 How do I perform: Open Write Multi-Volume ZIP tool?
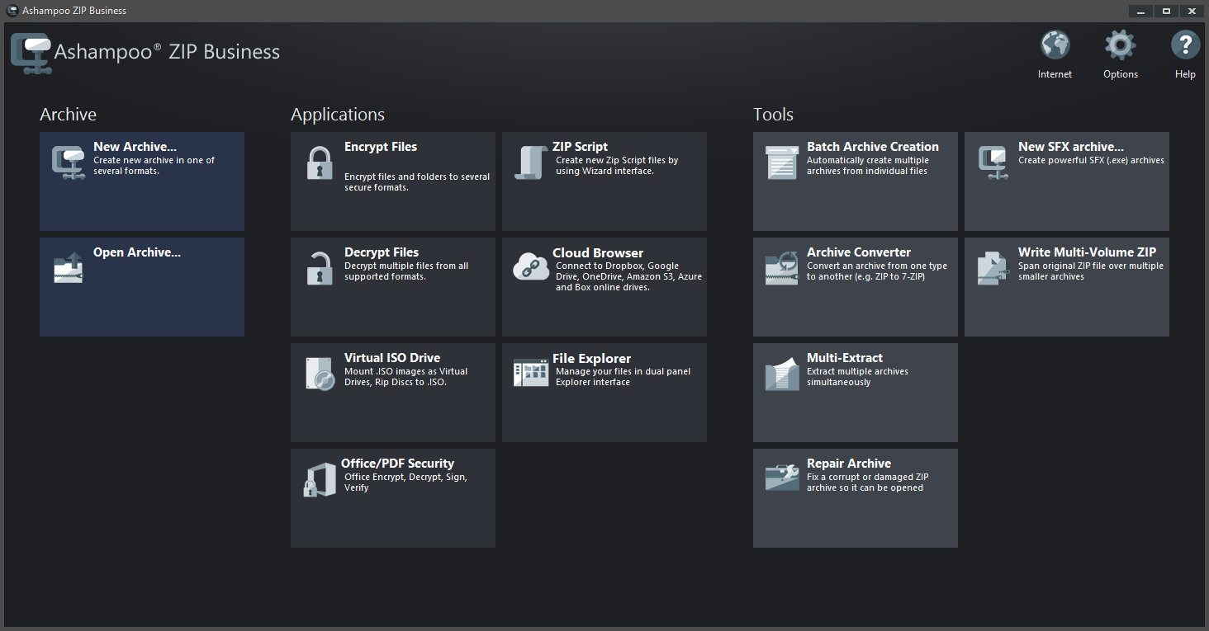click(1067, 287)
